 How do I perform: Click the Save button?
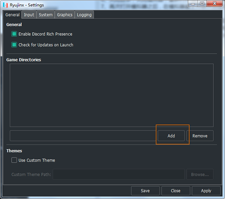145,191
